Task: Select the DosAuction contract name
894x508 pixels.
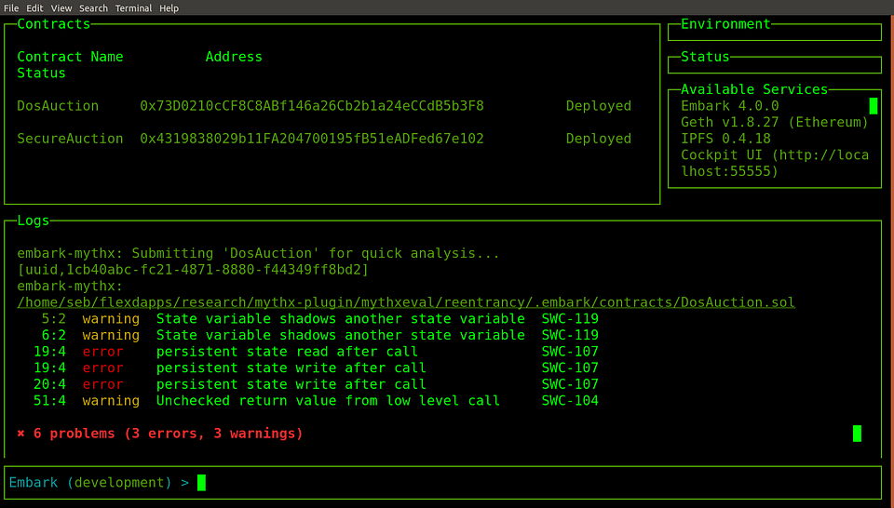Action: coord(58,106)
